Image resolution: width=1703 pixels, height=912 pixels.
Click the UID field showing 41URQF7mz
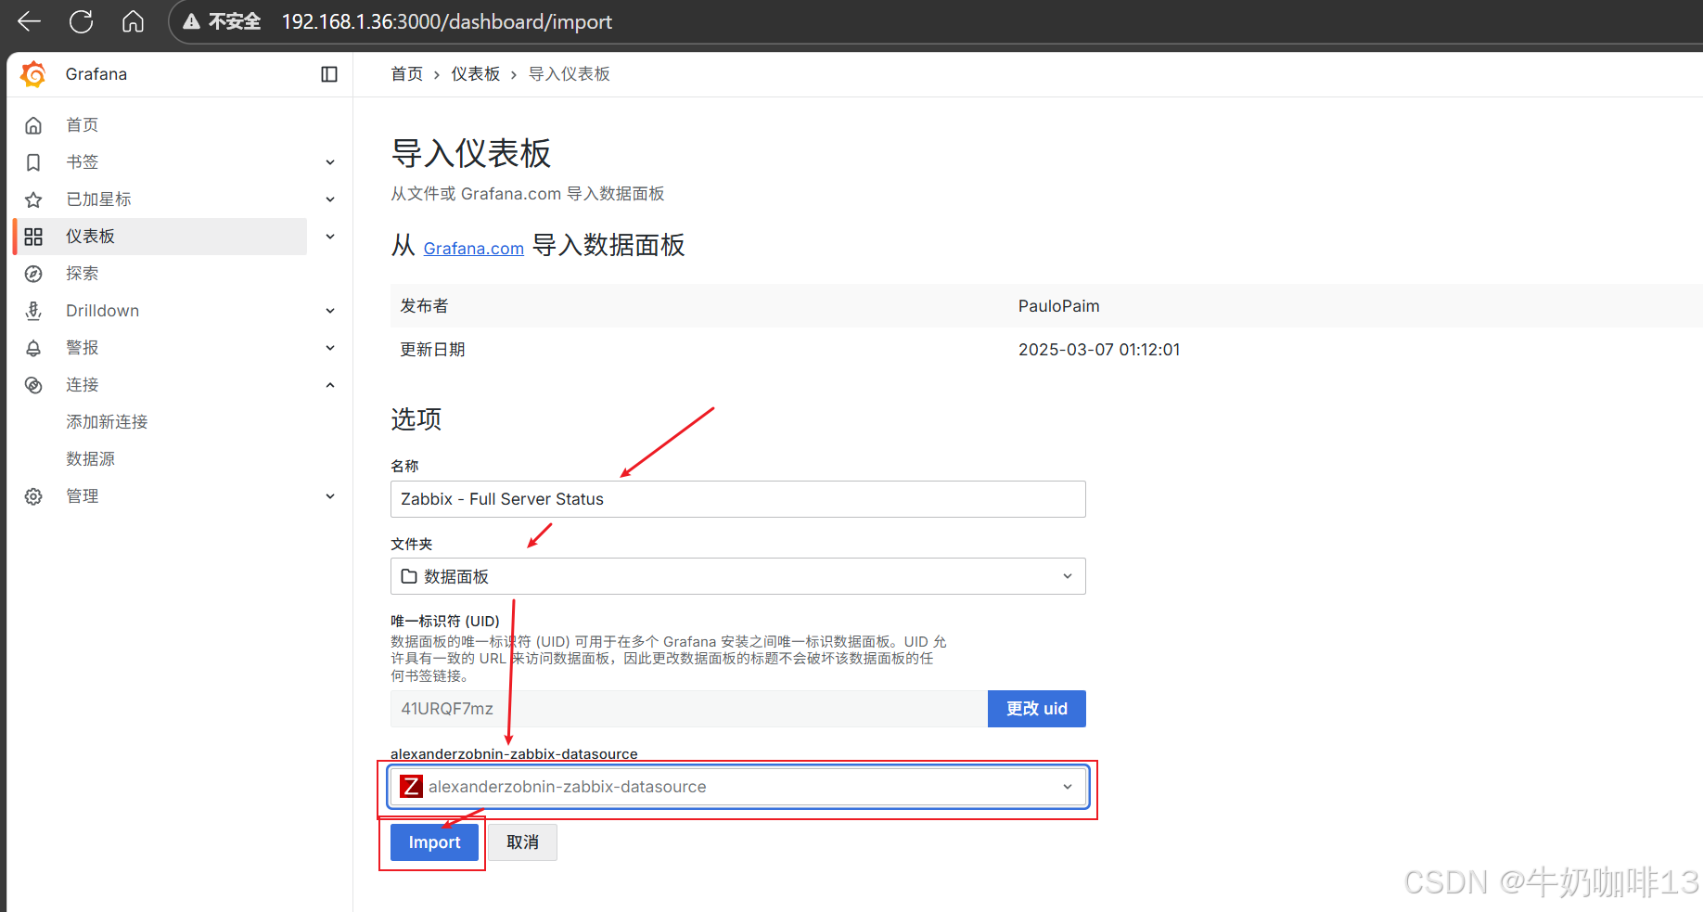pyautogui.click(x=689, y=709)
